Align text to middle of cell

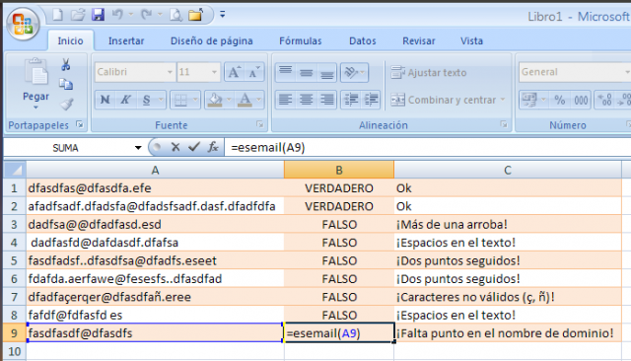pyautogui.click(x=307, y=72)
